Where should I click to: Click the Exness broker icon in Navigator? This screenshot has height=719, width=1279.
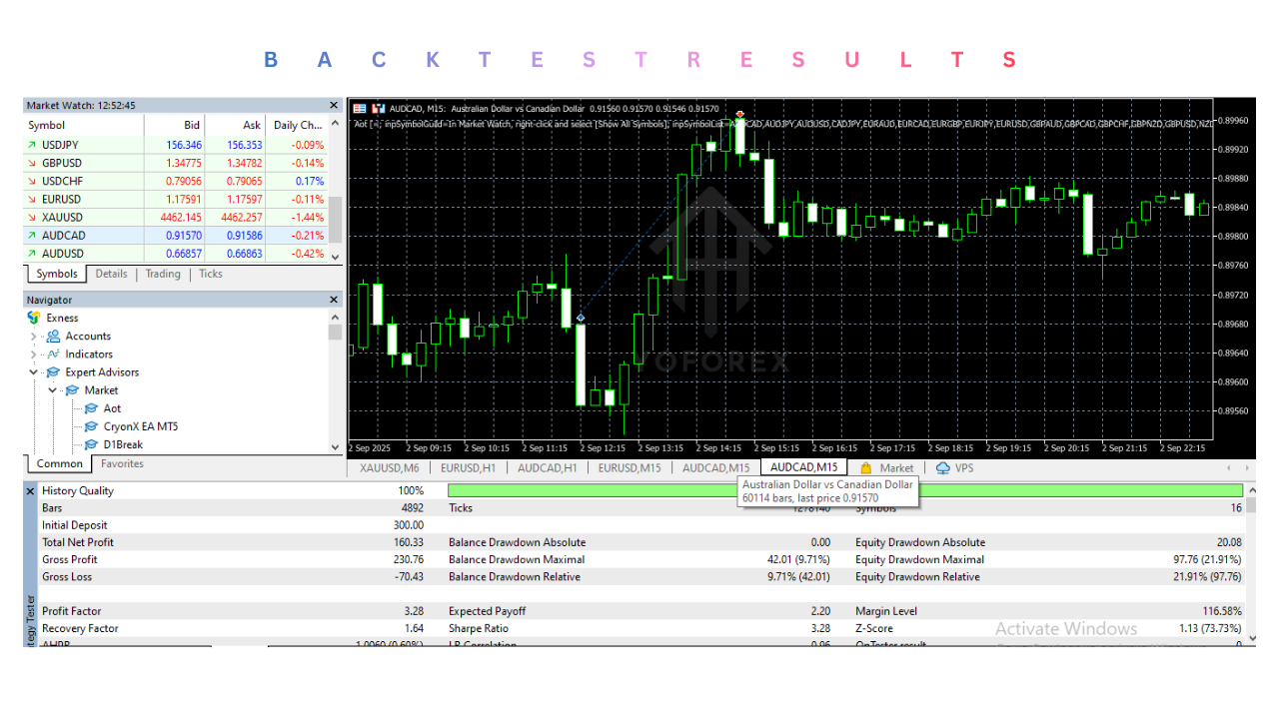(33, 318)
